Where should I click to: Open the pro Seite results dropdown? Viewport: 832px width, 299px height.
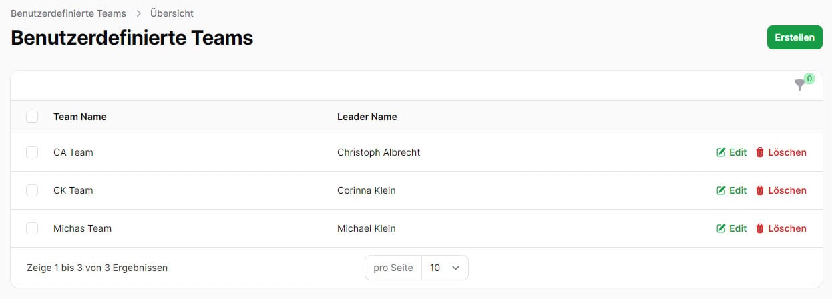445,268
